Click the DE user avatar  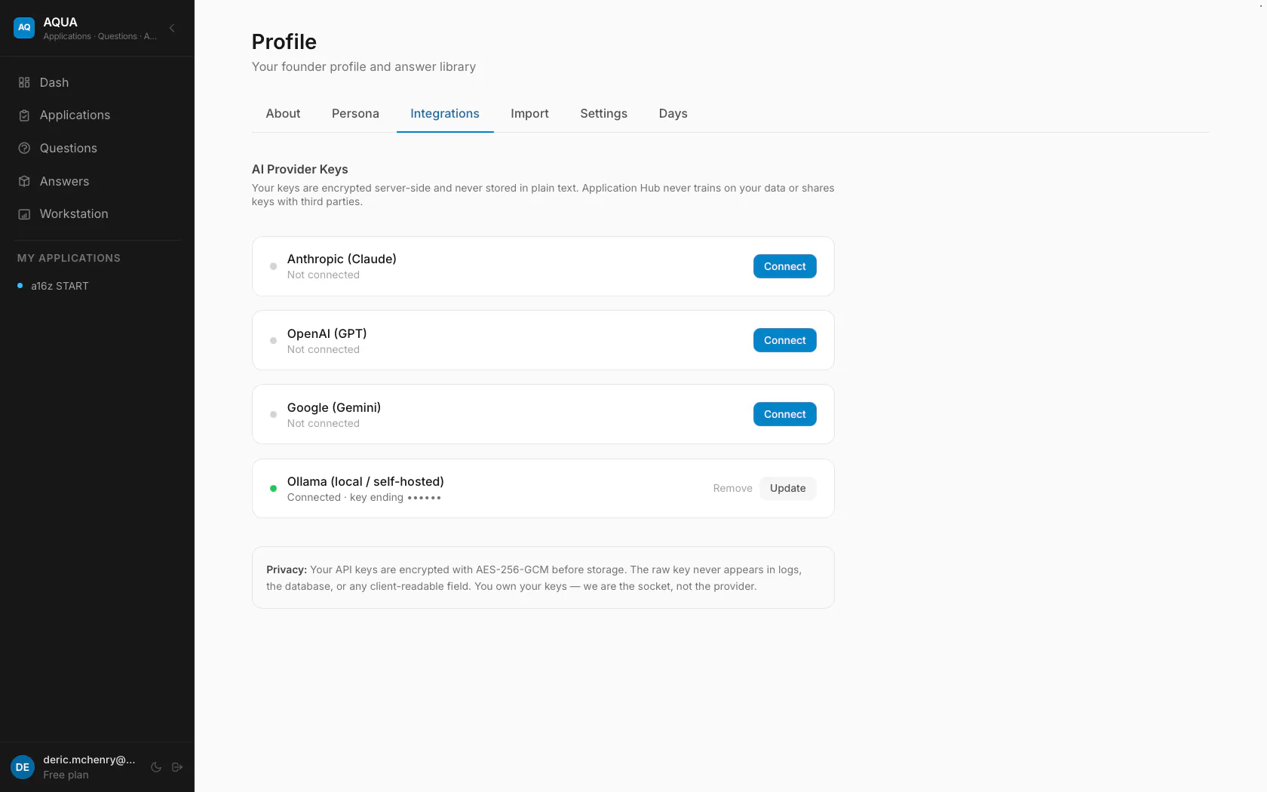[23, 767]
